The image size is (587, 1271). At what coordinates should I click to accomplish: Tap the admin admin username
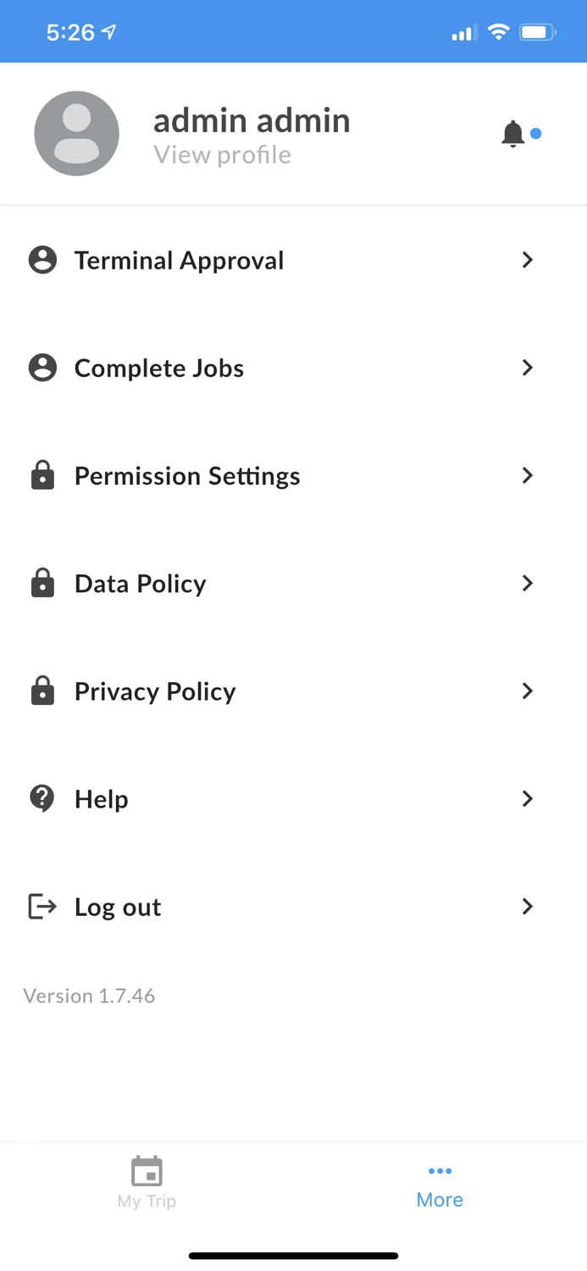(x=252, y=119)
